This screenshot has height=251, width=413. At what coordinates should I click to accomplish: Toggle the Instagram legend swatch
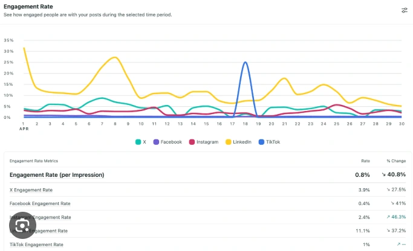coord(192,142)
